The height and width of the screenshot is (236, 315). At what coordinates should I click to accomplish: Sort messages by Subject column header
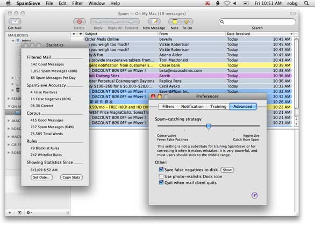pyautogui.click(x=120, y=34)
